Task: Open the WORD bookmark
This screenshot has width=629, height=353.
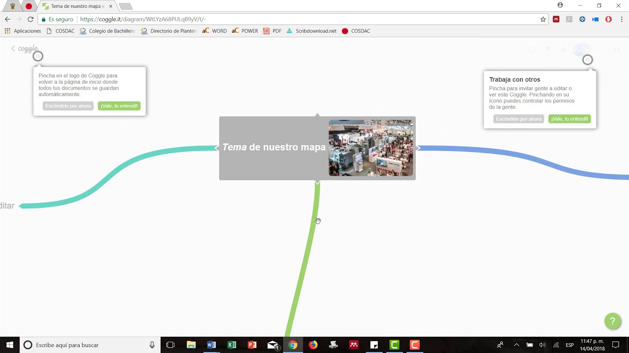Action: click(215, 31)
